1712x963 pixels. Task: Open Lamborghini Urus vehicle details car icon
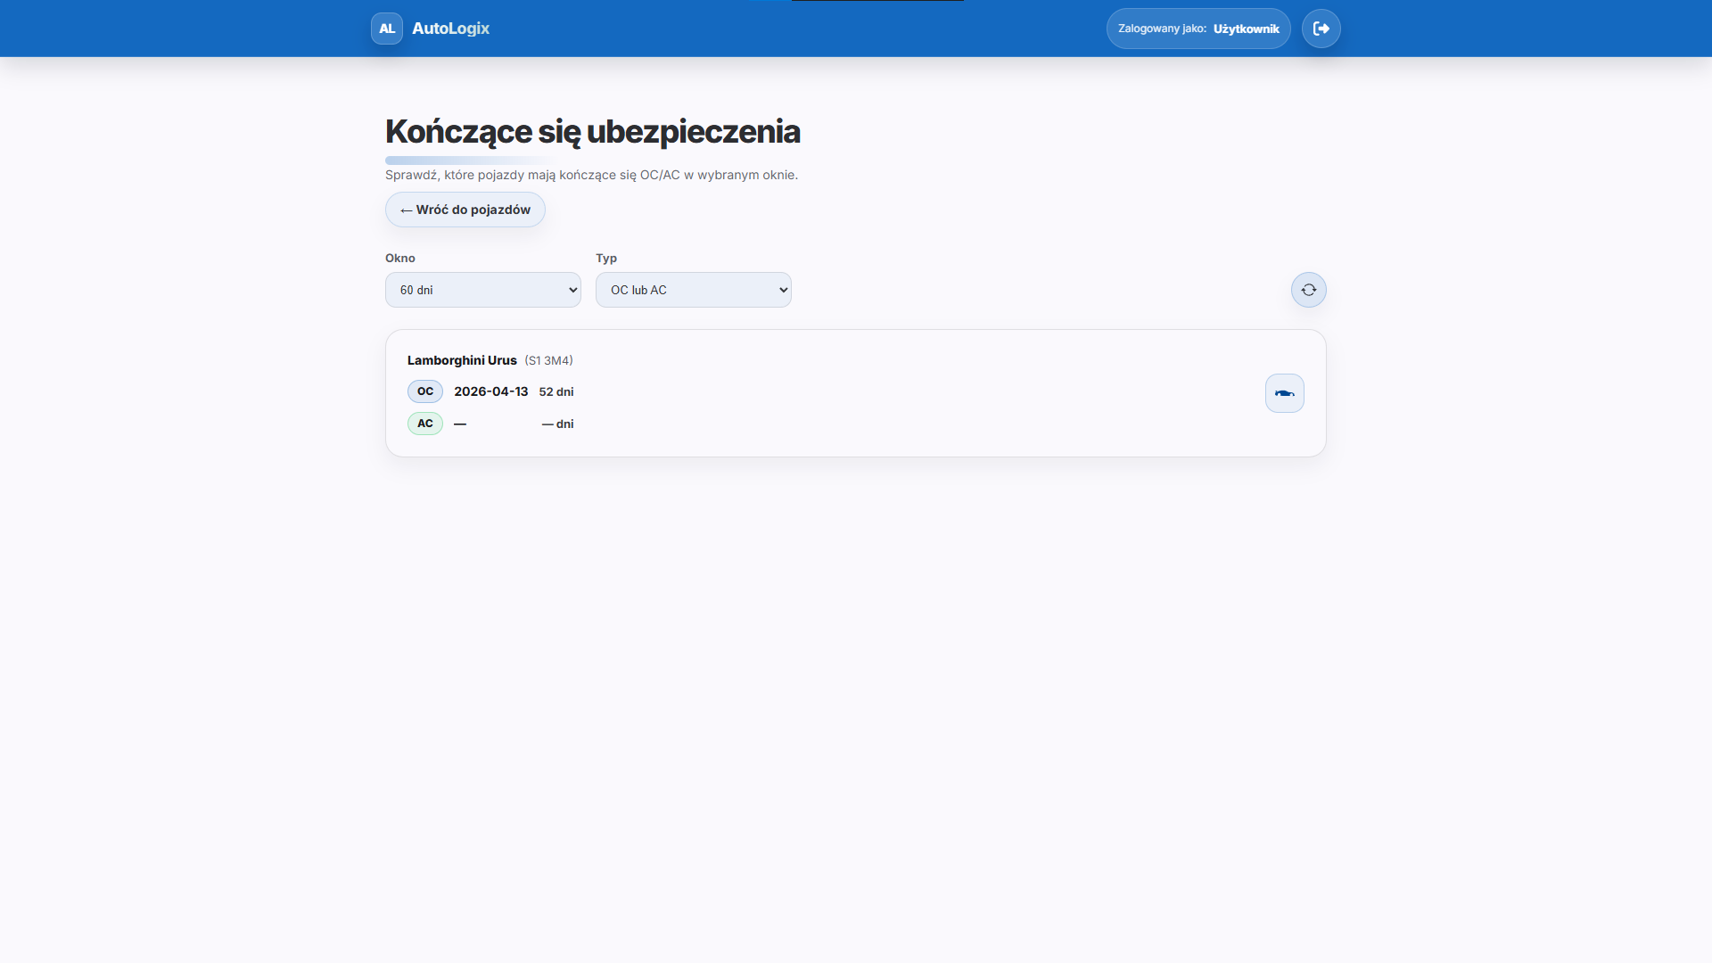tap(1285, 393)
